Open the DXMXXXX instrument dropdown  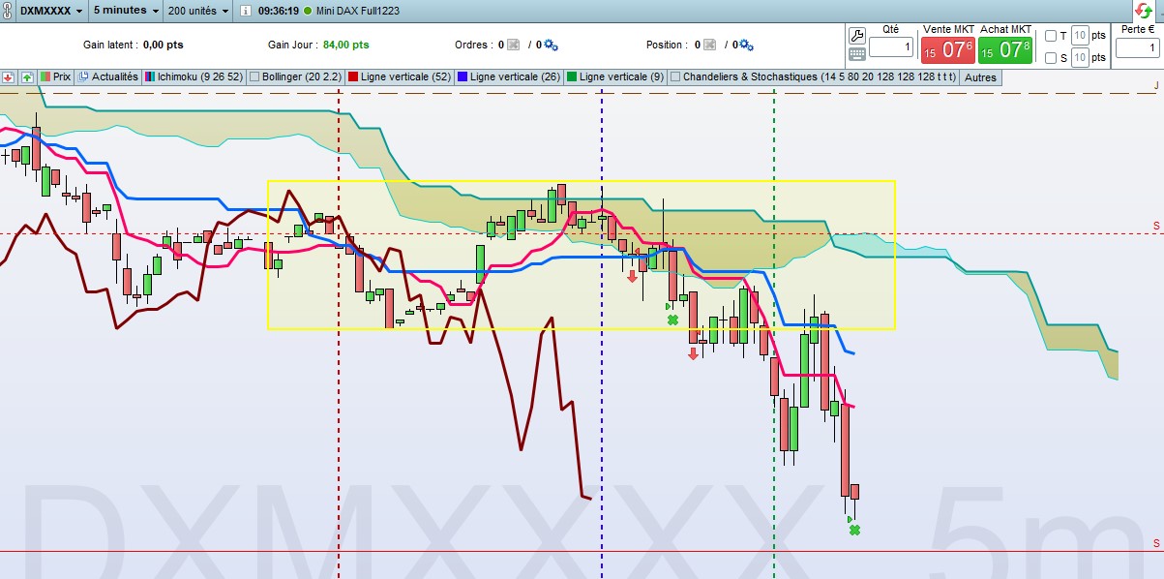50,11
